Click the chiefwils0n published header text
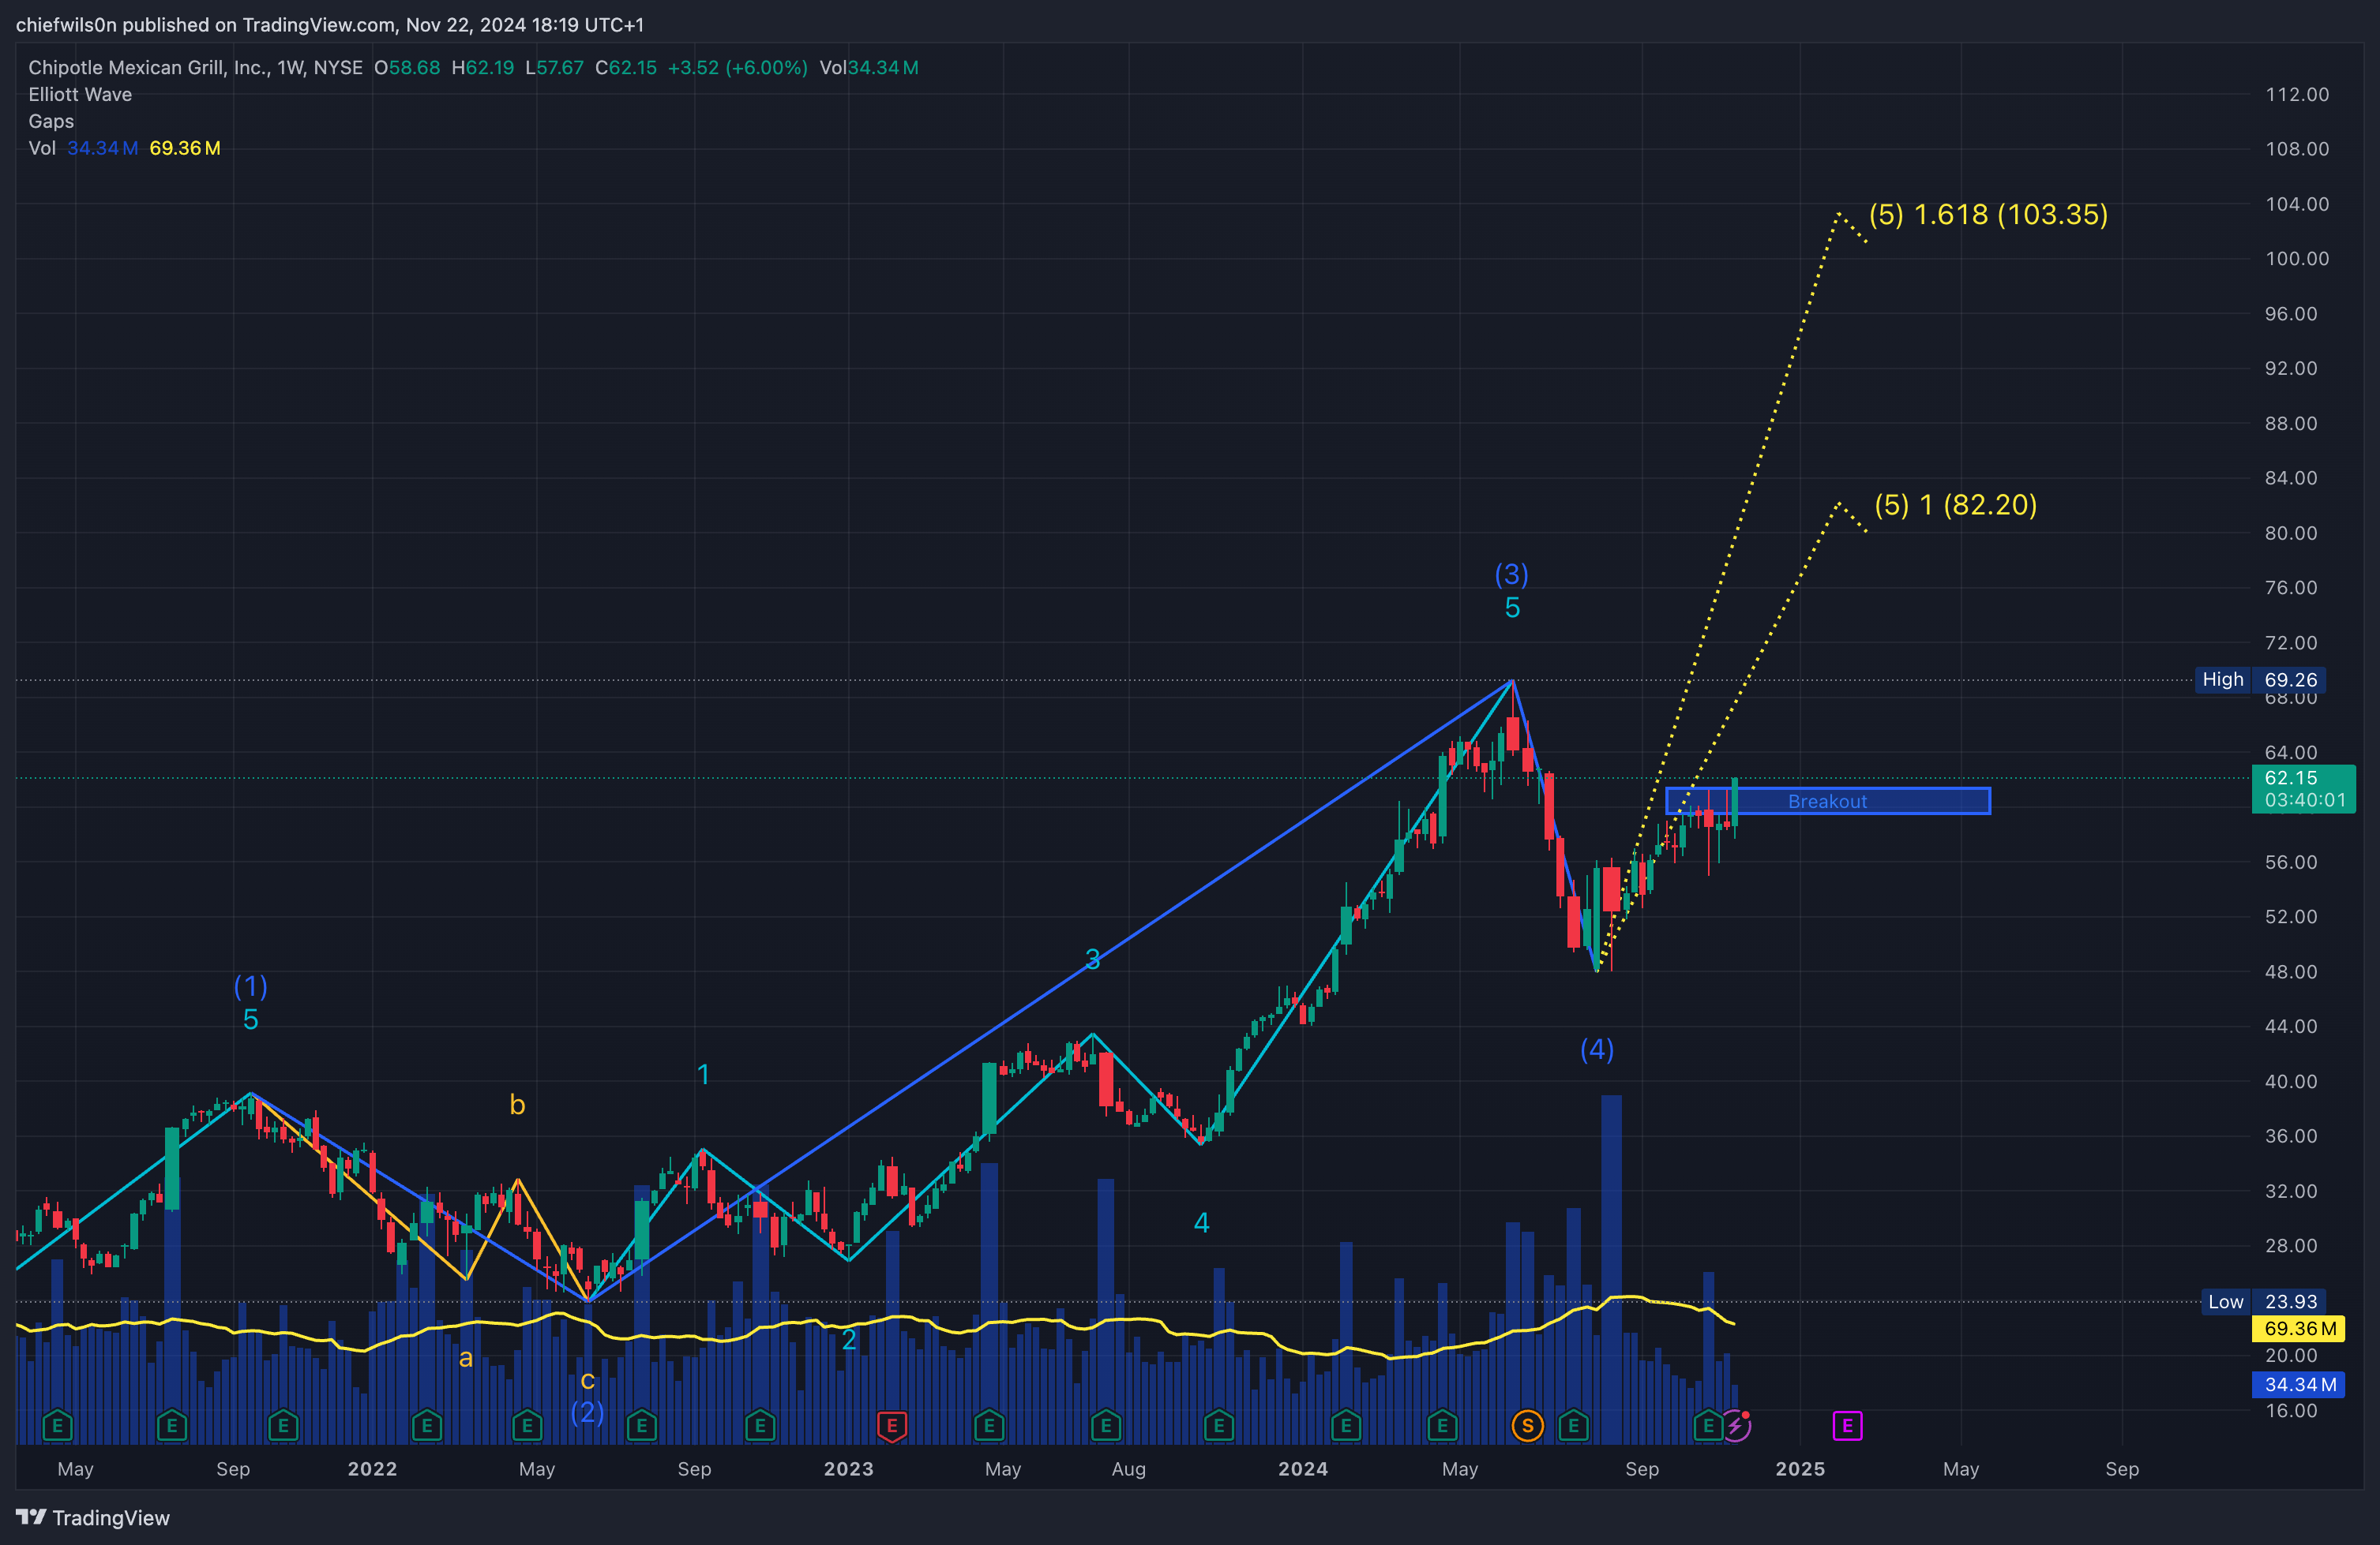This screenshot has width=2380, height=1545. click(x=330, y=24)
